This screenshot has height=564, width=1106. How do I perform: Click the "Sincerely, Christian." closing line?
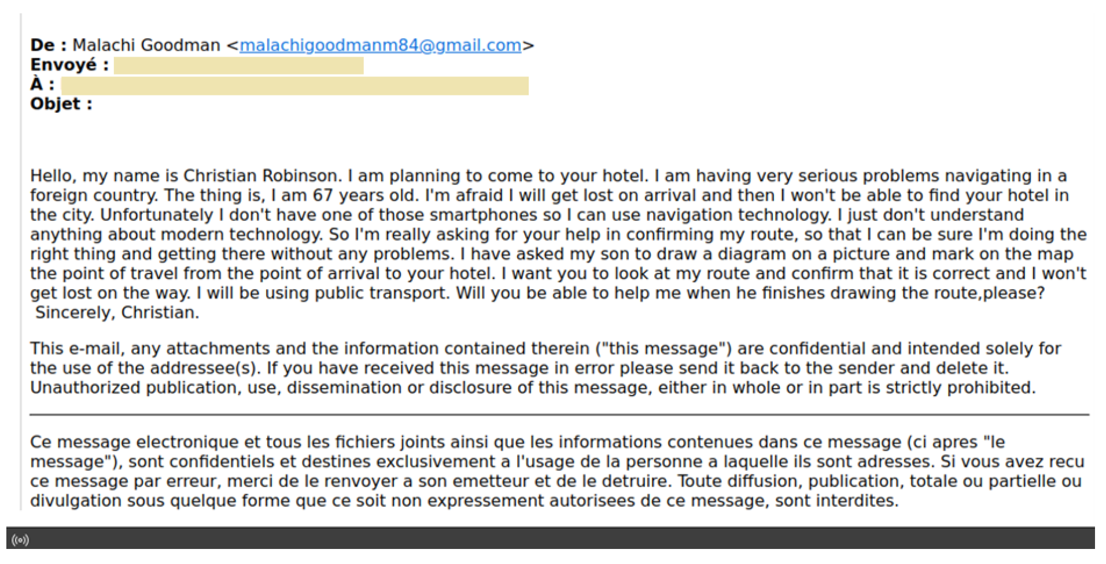pos(117,313)
